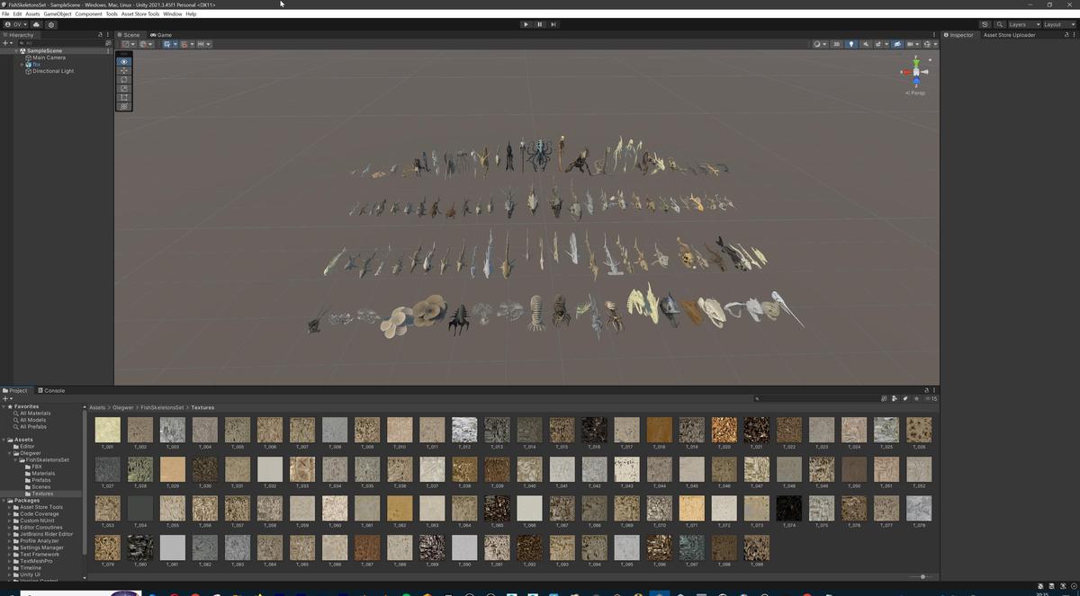1080x596 pixels.
Task: Mute audio in the editor toolbar
Action: tap(867, 45)
